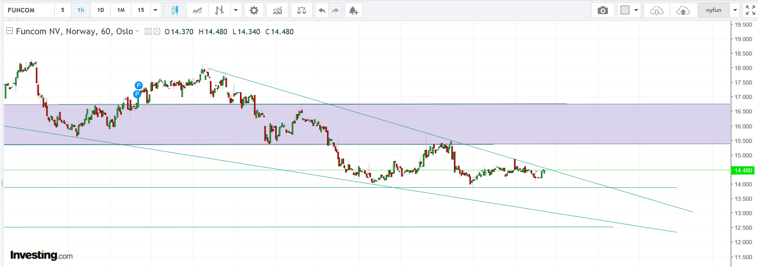Screen dimensions: 758x267
Task: Click the chart layout square icon
Action: [625, 10]
